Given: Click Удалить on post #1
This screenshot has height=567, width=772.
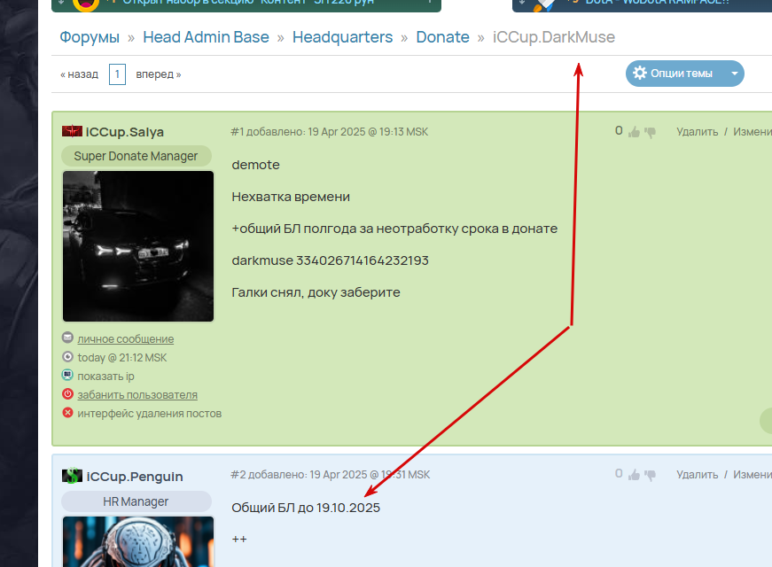Looking at the screenshot, I should pyautogui.click(x=698, y=132).
